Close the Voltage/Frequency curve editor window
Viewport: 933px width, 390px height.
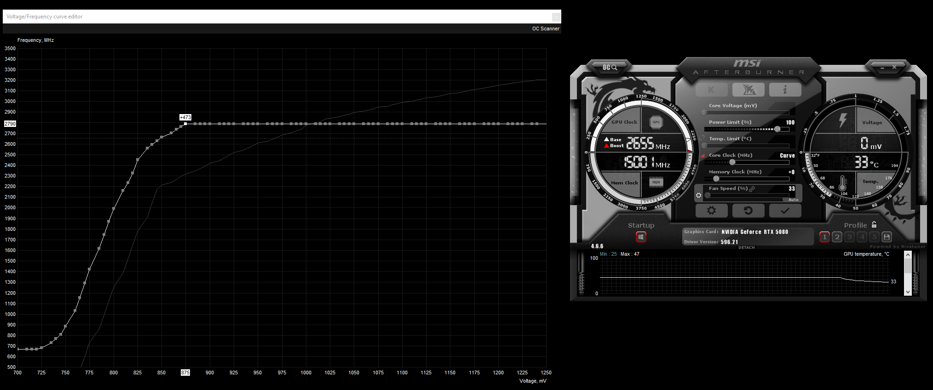click(556, 17)
